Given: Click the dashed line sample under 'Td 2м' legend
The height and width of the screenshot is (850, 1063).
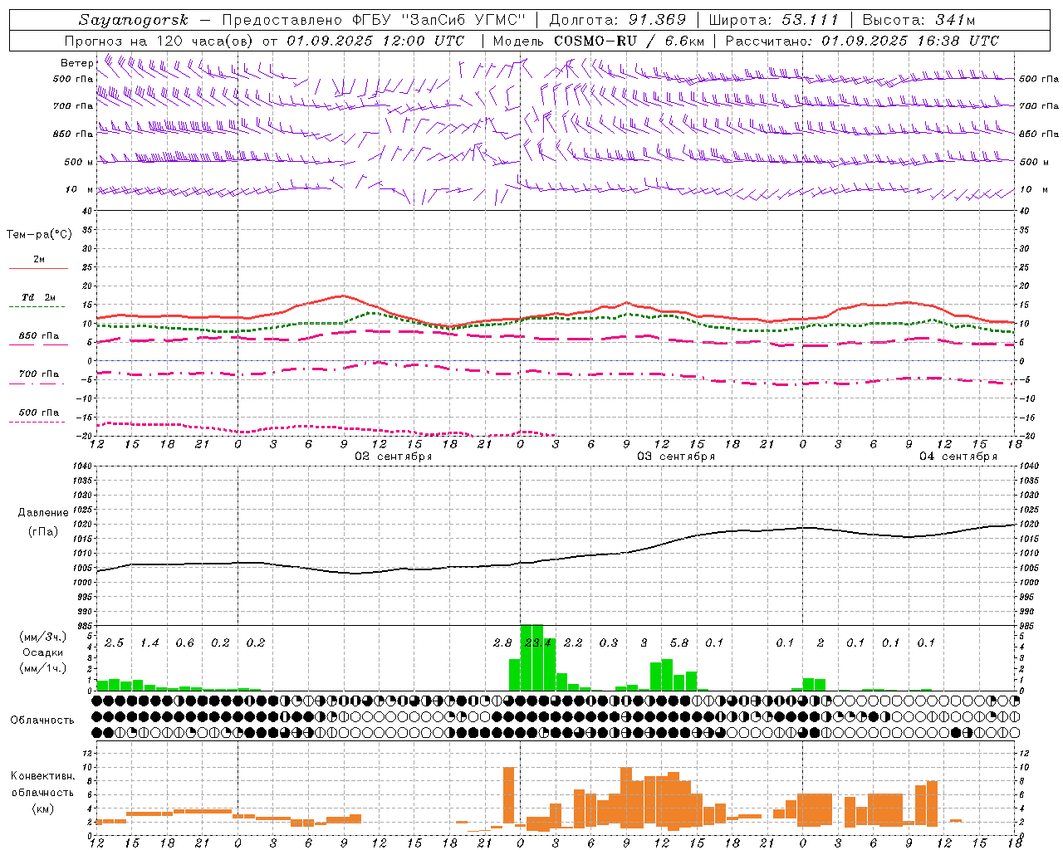Looking at the screenshot, I should (x=37, y=306).
